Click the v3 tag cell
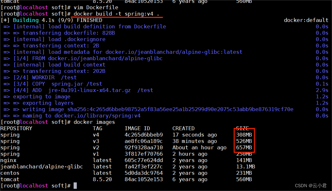 [96, 141]
